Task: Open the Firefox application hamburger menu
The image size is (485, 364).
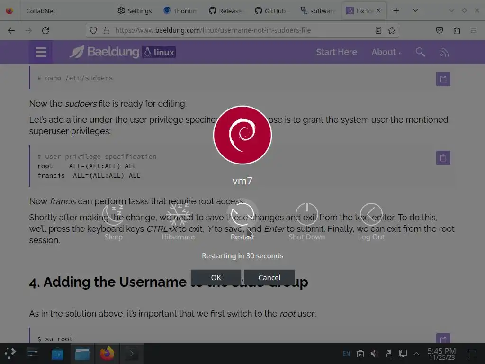Action: tap(474, 30)
